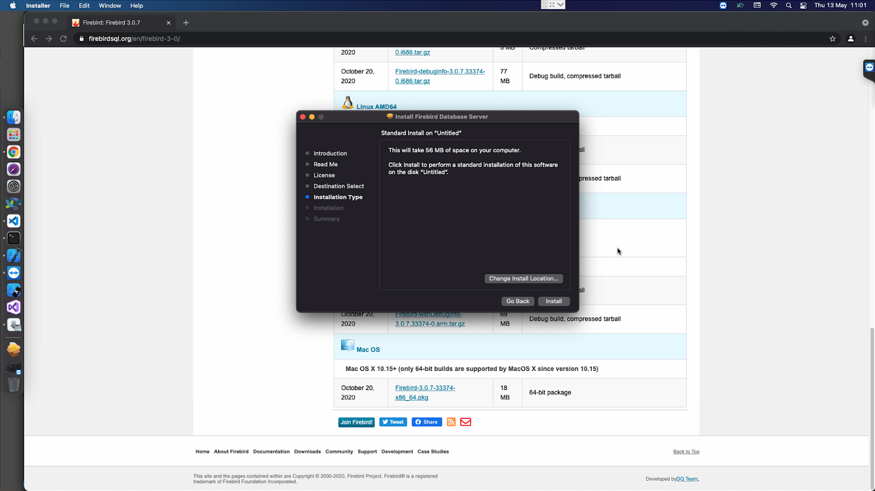Expand the TeamViewer toolbar chevron at top
This screenshot has width=875, height=491.
pos(561,5)
